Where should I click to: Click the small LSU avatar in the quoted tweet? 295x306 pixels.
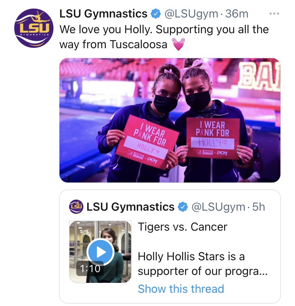pyautogui.click(x=76, y=207)
